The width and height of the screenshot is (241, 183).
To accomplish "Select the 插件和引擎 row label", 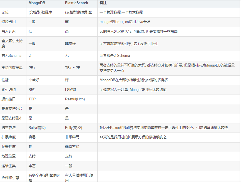I will click(x=10, y=178).
